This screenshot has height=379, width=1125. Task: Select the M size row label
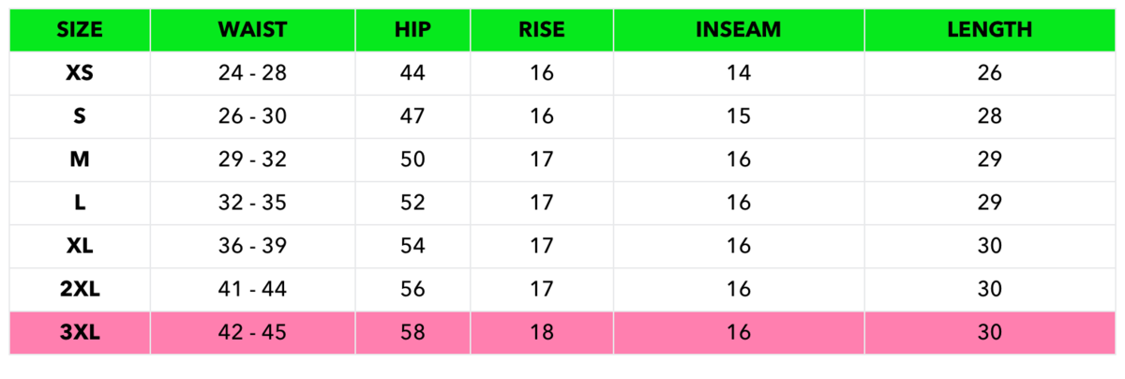[80, 159]
